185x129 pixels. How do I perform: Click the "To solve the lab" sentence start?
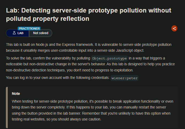point(19,58)
